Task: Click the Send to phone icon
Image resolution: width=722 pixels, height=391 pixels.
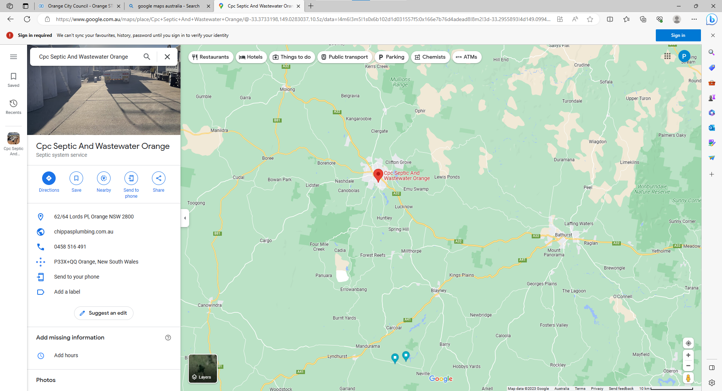Action: pos(131,178)
